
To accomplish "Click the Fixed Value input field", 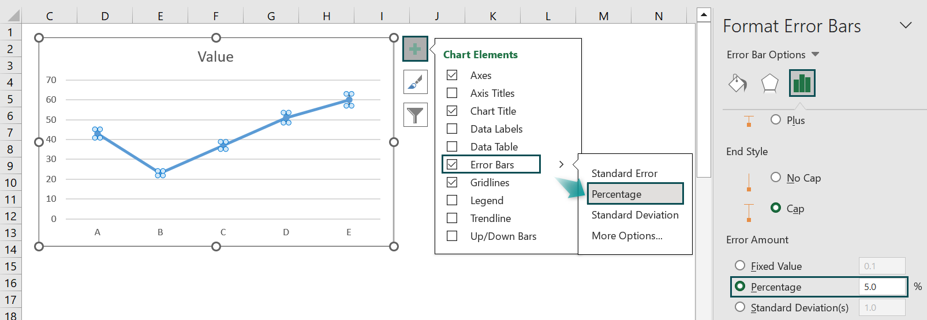I will (x=882, y=266).
